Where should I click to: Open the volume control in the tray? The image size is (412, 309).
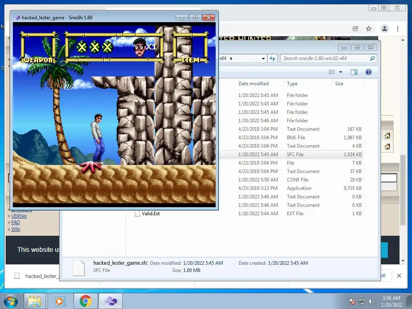(x=371, y=301)
